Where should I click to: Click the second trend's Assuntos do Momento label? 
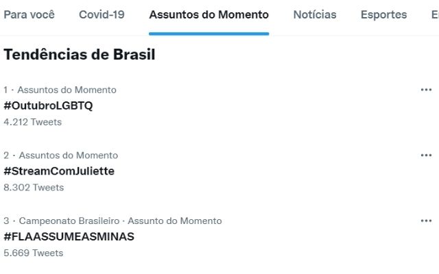[x=68, y=155]
